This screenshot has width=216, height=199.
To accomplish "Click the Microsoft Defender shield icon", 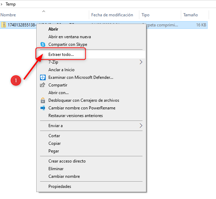I will [x=43, y=77].
